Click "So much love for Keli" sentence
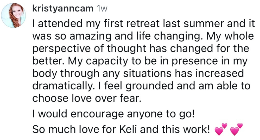The image size is (260, 140). 121,129
